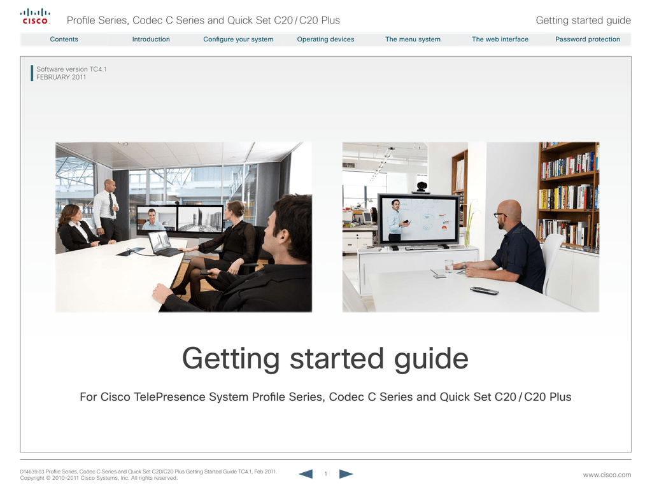Click the header Getting started guide label

(x=583, y=20)
